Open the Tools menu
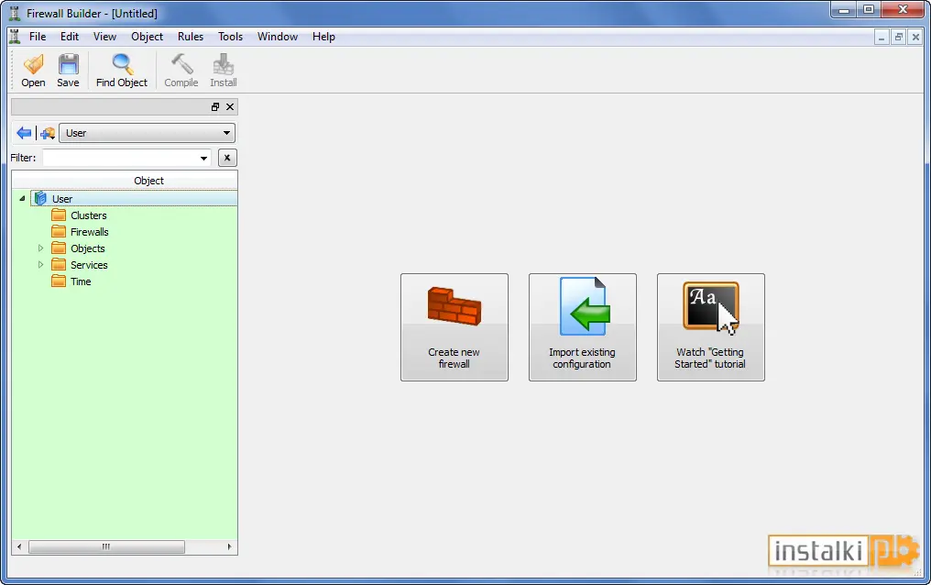931x585 pixels. coord(230,37)
